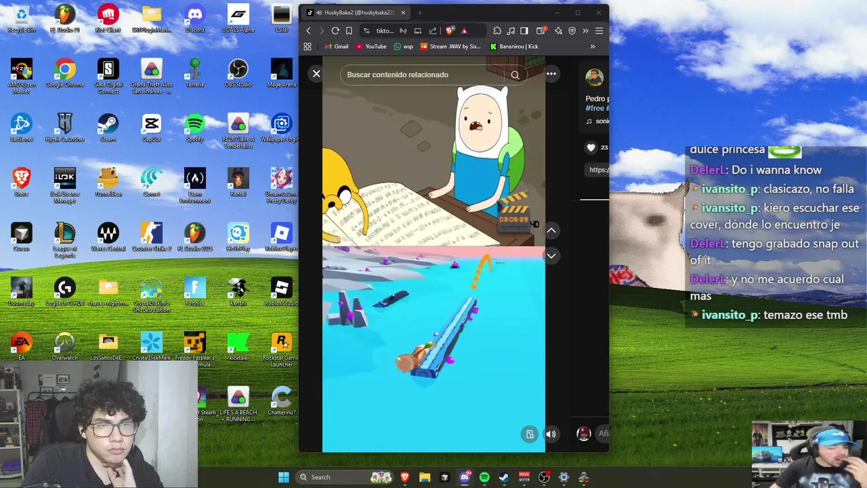The image size is (867, 488).
Task: Open Rockstar Games Launcher desktop shortcut
Action: coord(282,350)
